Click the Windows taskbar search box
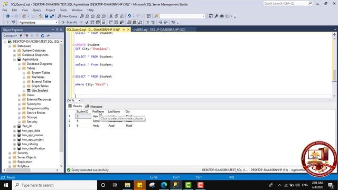The width and height of the screenshot is (338, 190). pyautogui.click(x=54, y=185)
